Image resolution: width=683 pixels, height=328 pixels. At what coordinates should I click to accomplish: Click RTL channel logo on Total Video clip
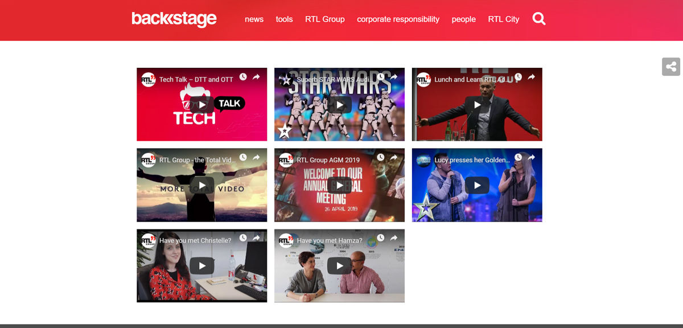tap(149, 160)
